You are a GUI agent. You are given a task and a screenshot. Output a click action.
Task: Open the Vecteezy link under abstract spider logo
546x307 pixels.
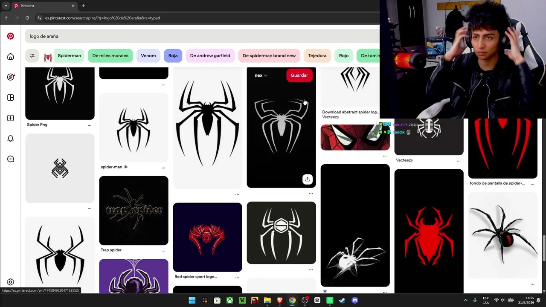tap(331, 117)
